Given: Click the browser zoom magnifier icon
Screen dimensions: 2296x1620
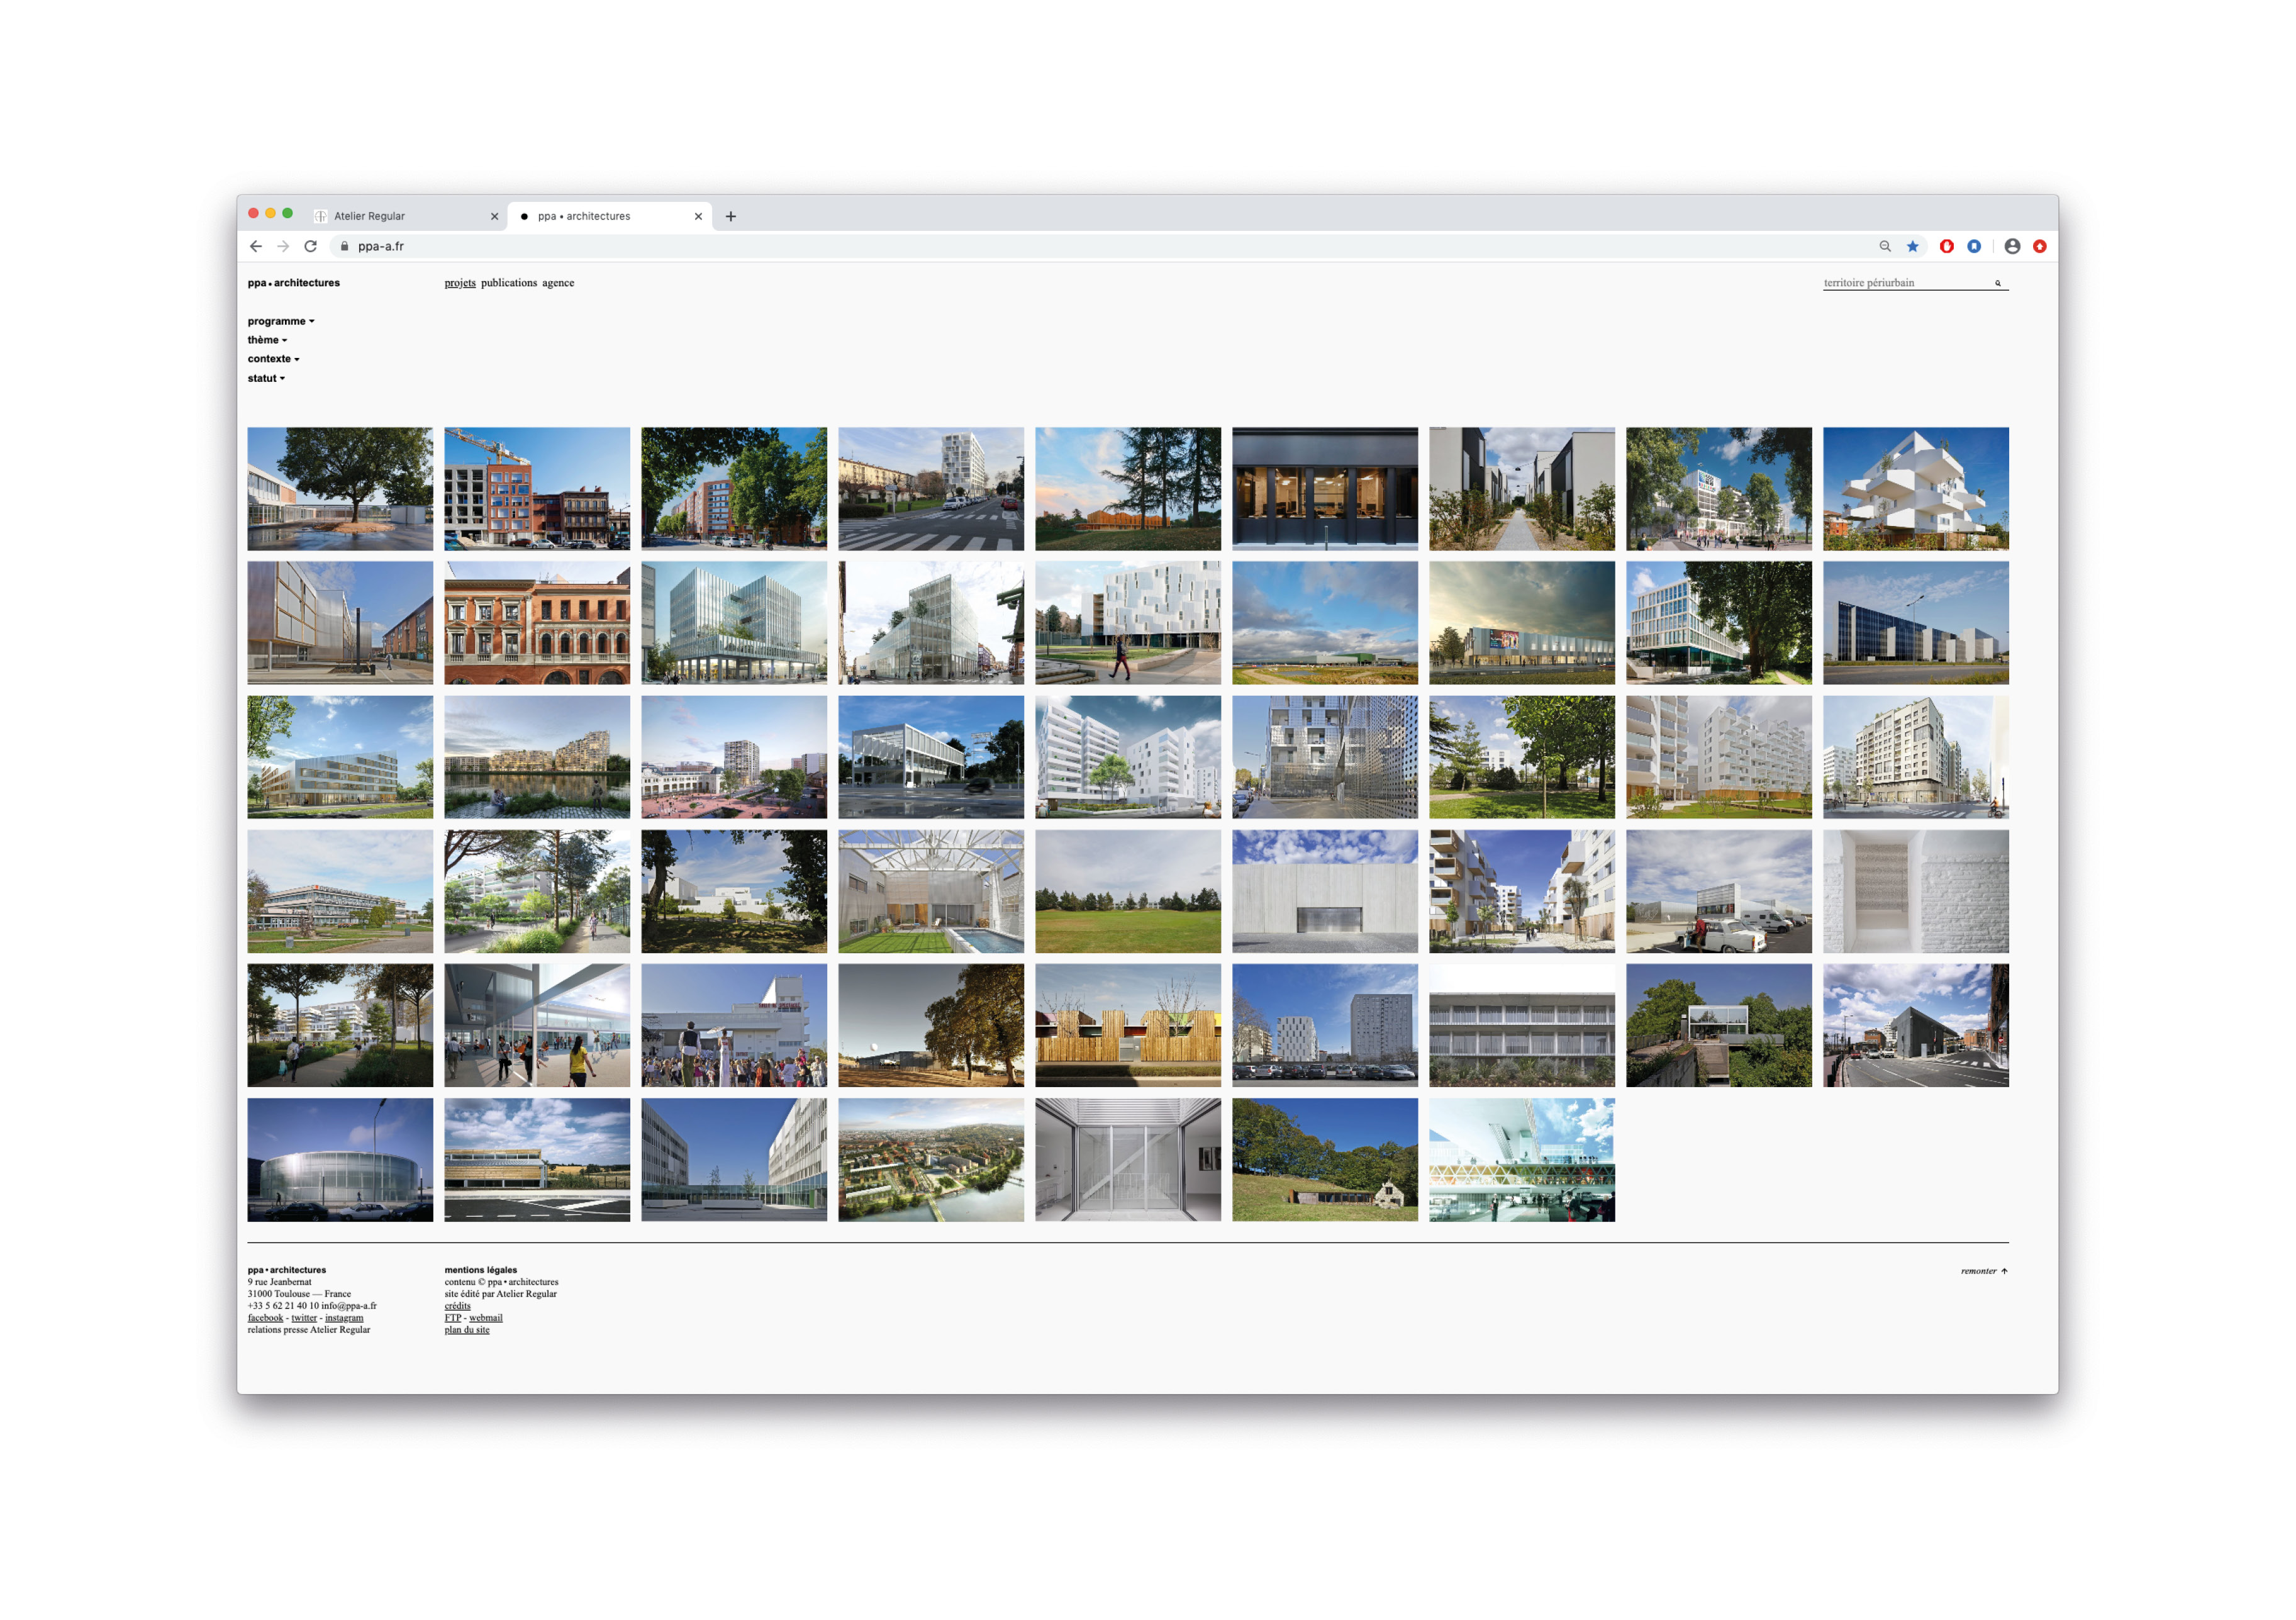Looking at the screenshot, I should pos(1884,246).
